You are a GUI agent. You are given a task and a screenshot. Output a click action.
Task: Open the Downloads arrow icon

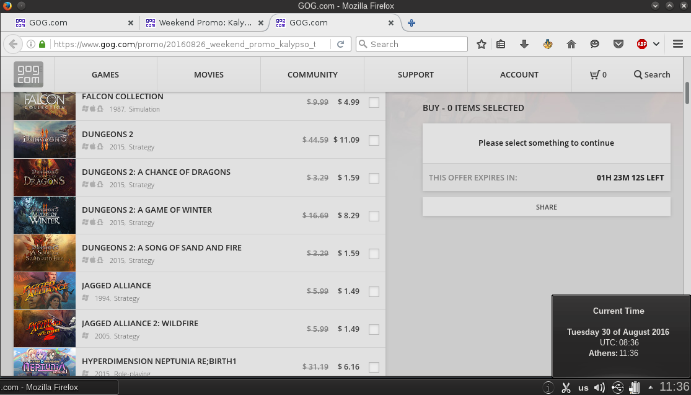[524, 44]
